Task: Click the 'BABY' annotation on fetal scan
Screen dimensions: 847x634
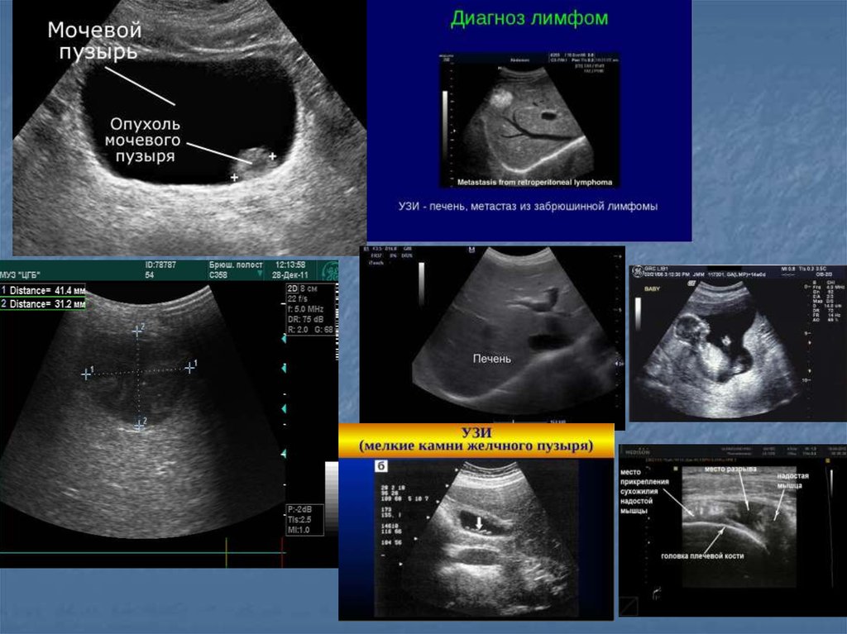Action: [652, 289]
